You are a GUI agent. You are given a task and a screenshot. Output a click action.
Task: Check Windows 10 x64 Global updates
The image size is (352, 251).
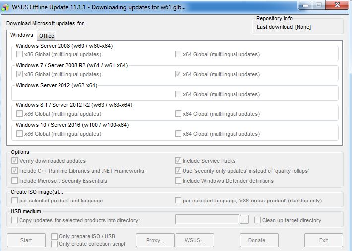178,134
